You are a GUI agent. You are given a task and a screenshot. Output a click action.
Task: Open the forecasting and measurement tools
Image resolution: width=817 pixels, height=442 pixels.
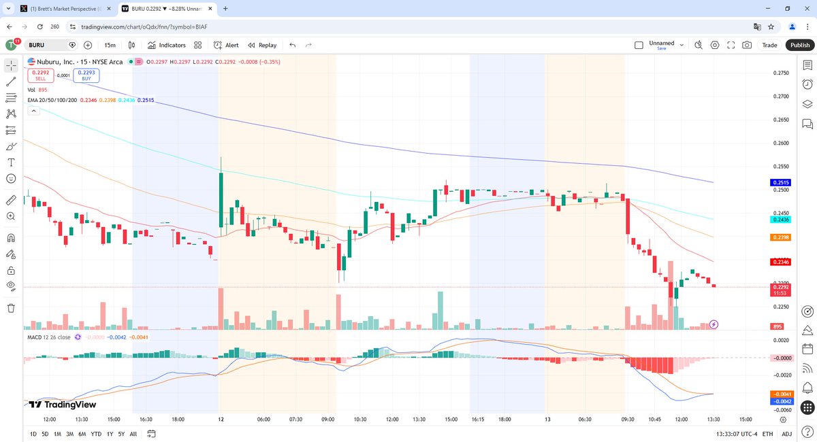click(12, 130)
